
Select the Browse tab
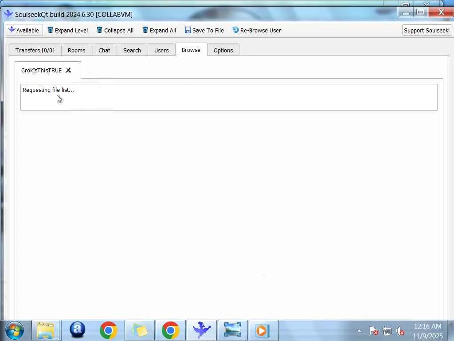(191, 50)
